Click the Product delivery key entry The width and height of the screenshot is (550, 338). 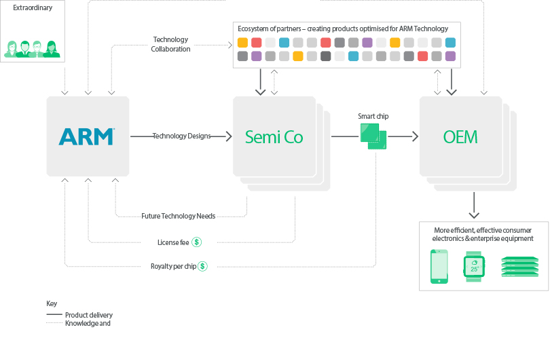(88, 315)
